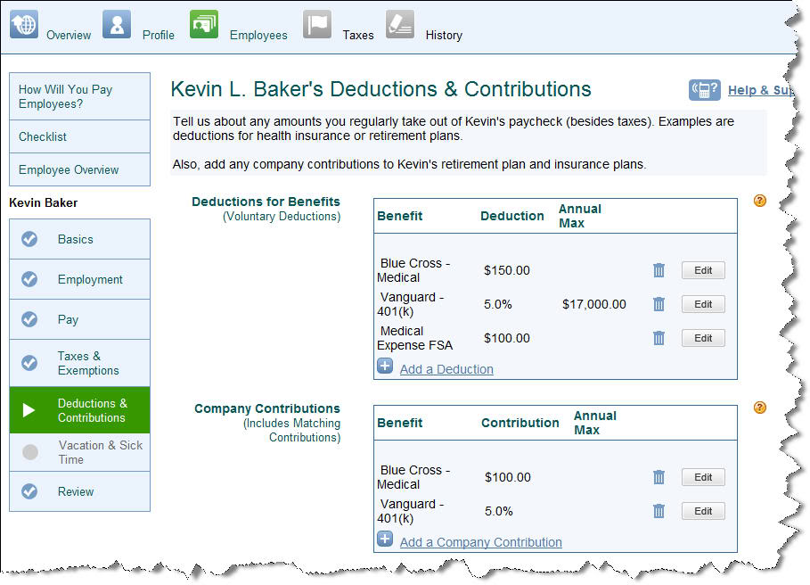Delete the Vanguard 401(k) company contribution trash icon

coord(659,511)
